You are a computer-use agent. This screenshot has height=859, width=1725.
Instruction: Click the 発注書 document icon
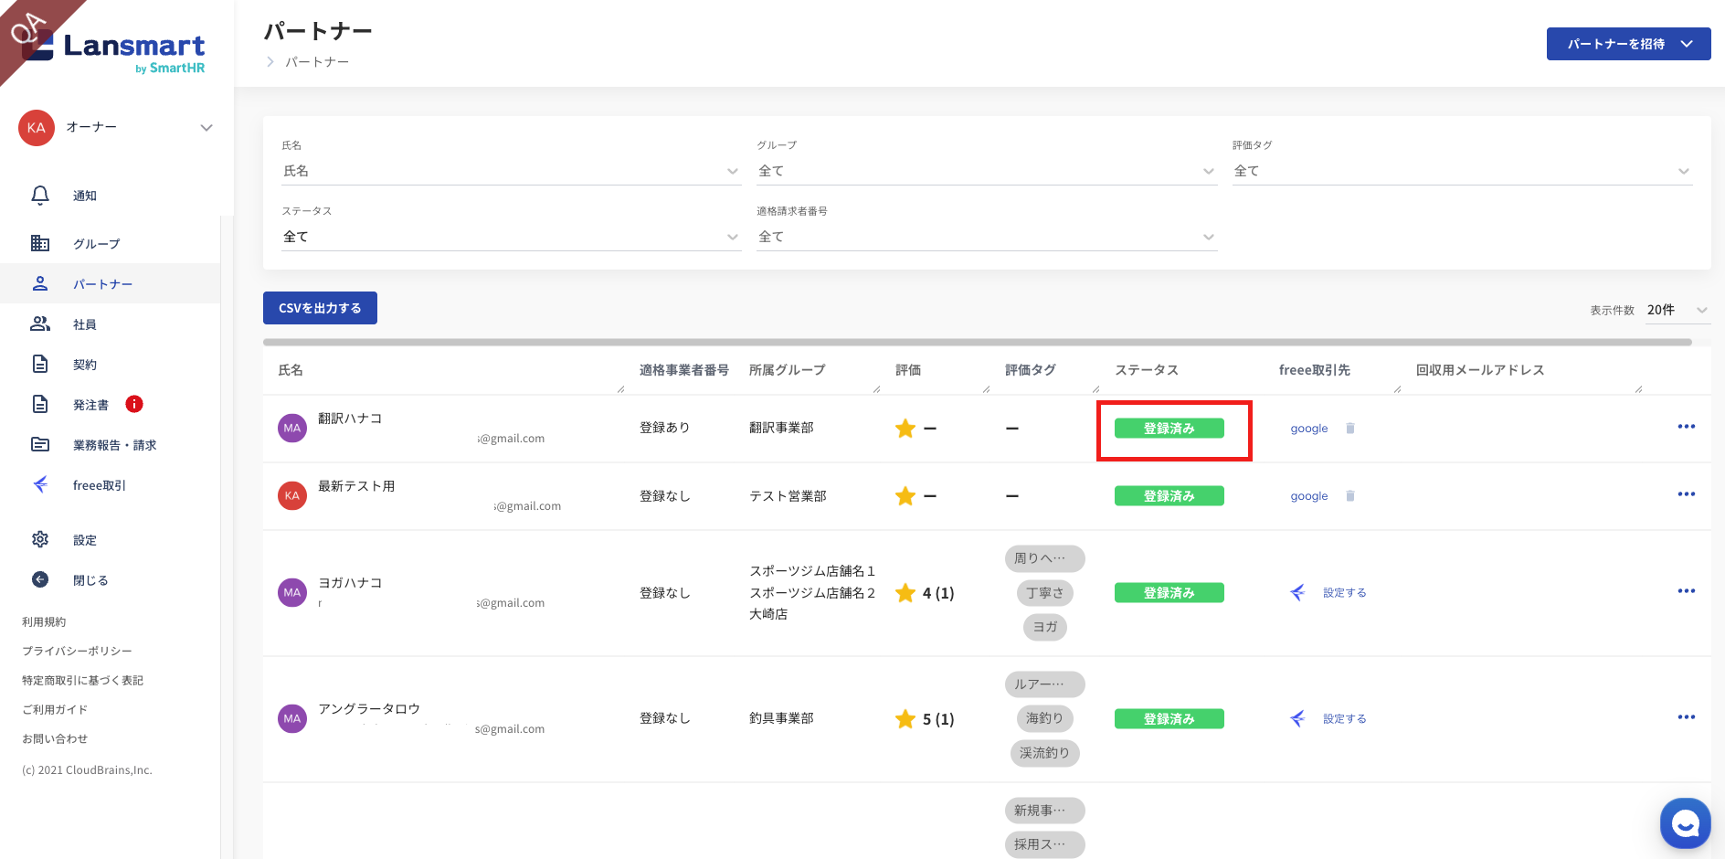point(40,404)
